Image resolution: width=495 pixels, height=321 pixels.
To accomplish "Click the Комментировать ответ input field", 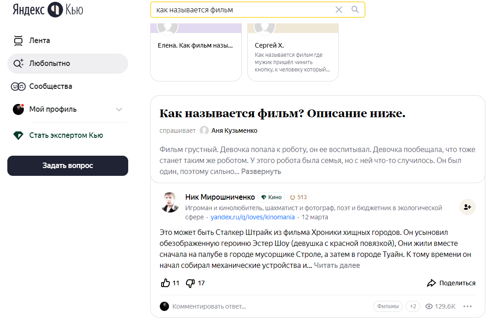I will (209, 306).
